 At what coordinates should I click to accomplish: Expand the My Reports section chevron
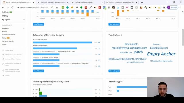[x=24, y=20]
